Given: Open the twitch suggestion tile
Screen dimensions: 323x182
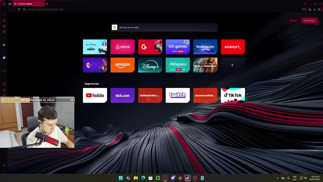Looking at the screenshot, I should tap(178, 95).
